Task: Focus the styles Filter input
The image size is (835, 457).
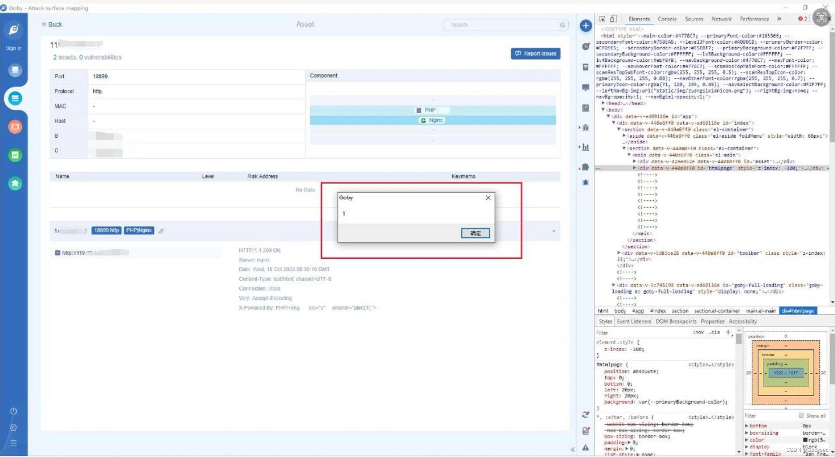Action: (642, 333)
